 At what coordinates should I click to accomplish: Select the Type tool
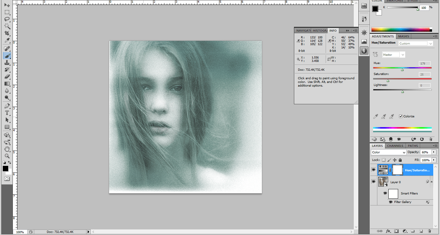click(x=7, y=113)
